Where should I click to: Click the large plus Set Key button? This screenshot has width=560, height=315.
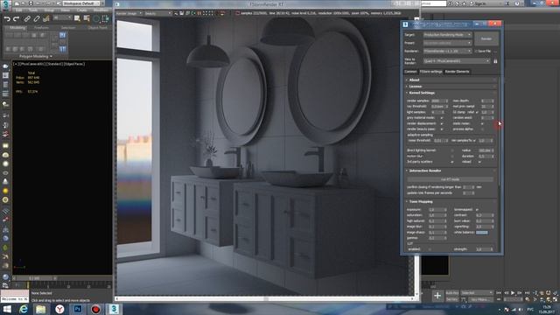437,296
